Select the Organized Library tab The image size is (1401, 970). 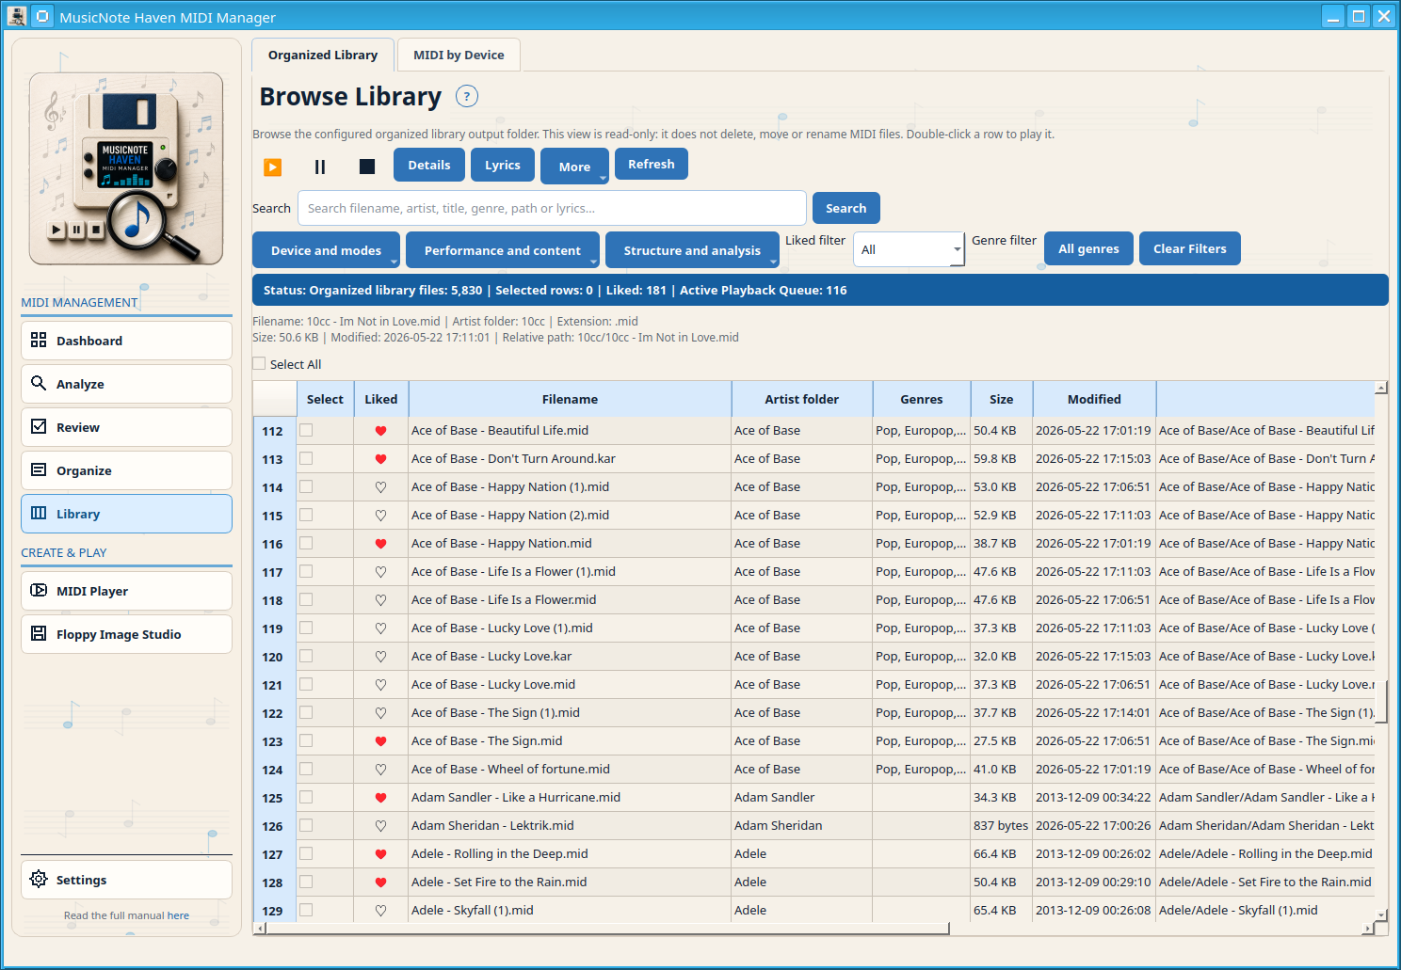point(323,55)
